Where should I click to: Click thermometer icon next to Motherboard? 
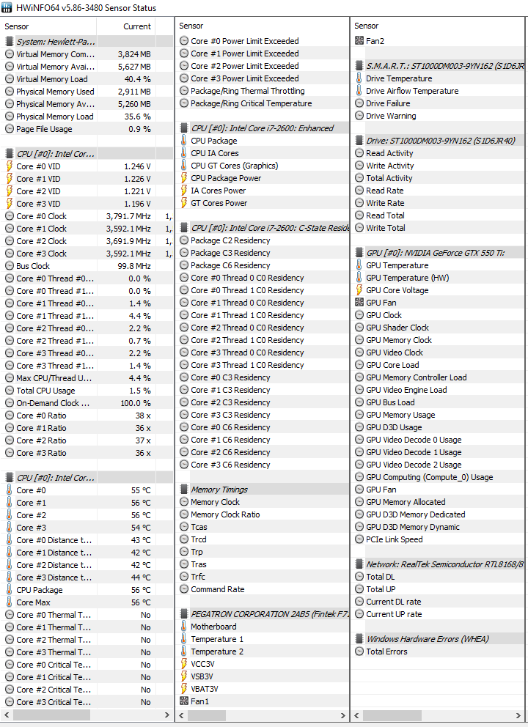(x=184, y=627)
